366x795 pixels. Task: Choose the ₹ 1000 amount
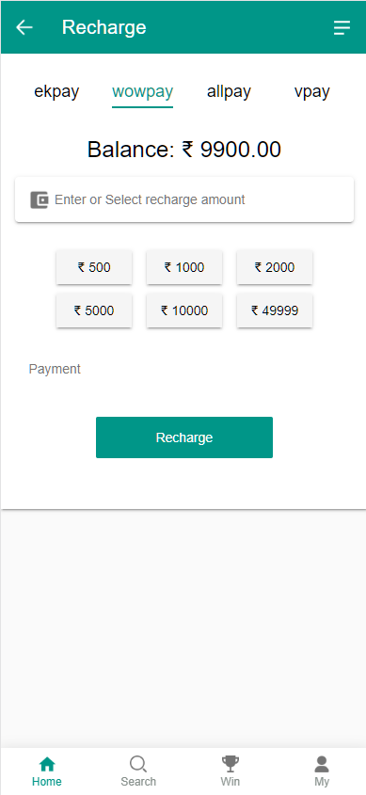[184, 267]
